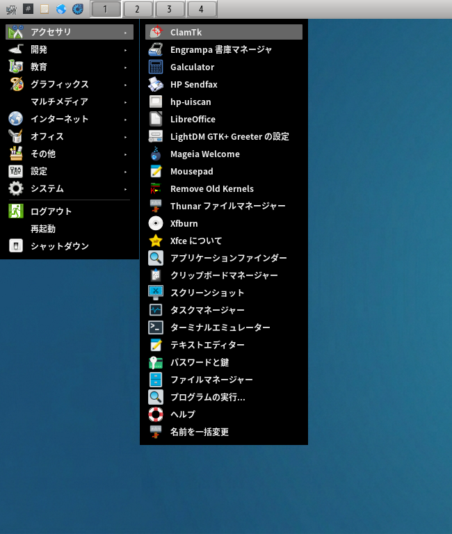This screenshot has height=534, width=452.
Task: Expand the その他 submenu arrow
Action: click(x=125, y=154)
